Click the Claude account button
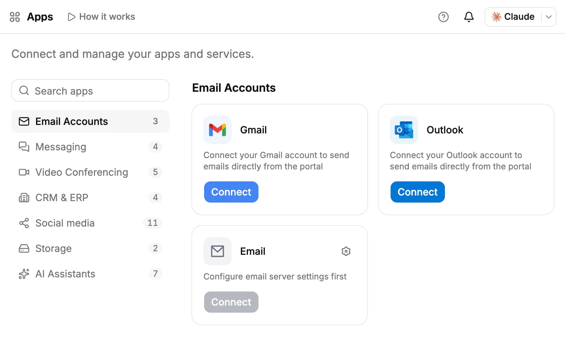 point(520,17)
